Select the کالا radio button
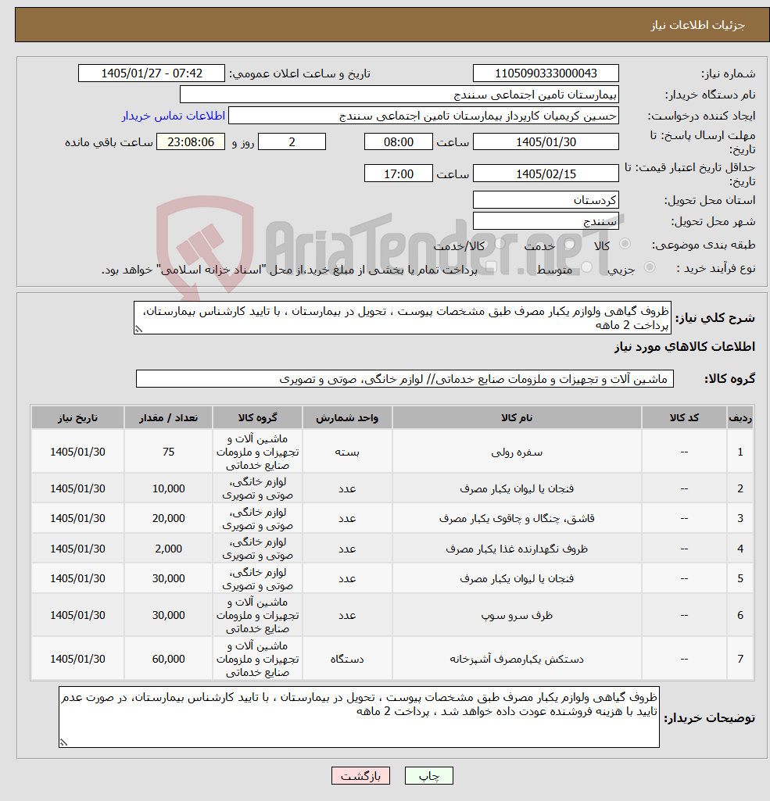Screen dimensions: 770x801 pos(625,244)
